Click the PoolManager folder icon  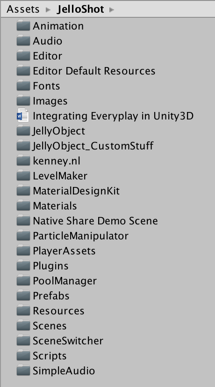[23, 280]
